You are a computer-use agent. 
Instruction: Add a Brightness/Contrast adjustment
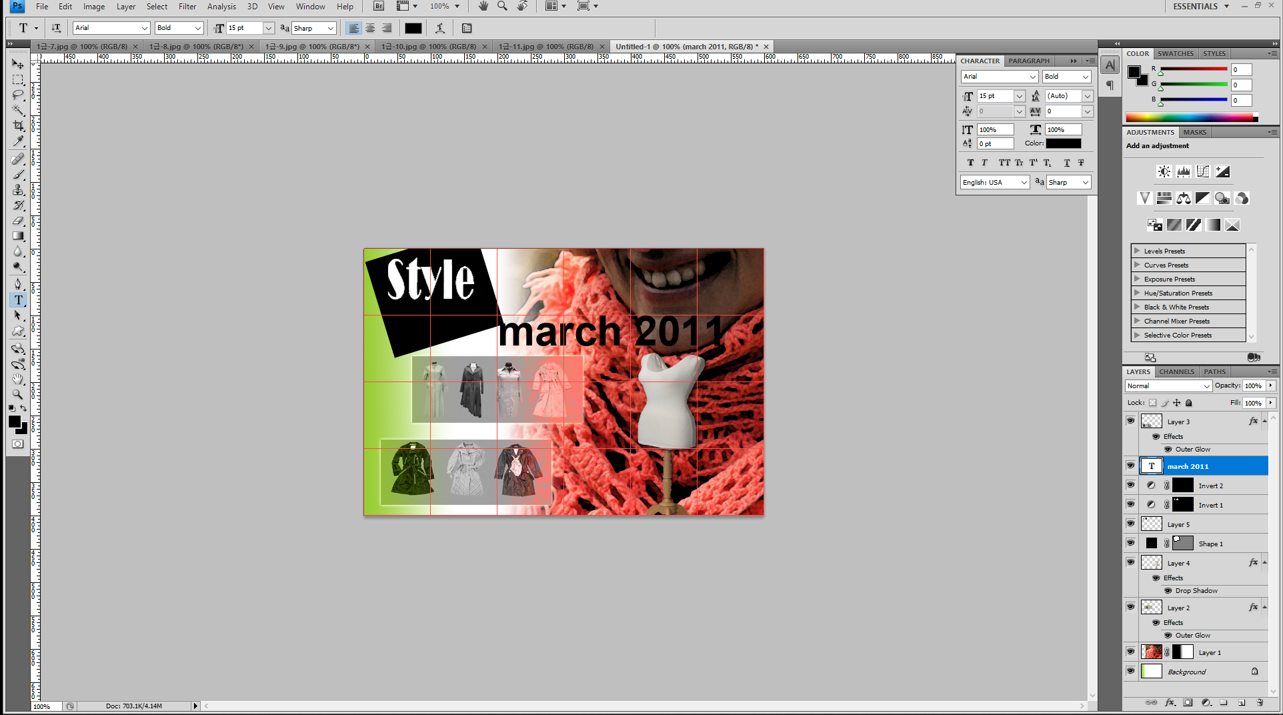1164,171
